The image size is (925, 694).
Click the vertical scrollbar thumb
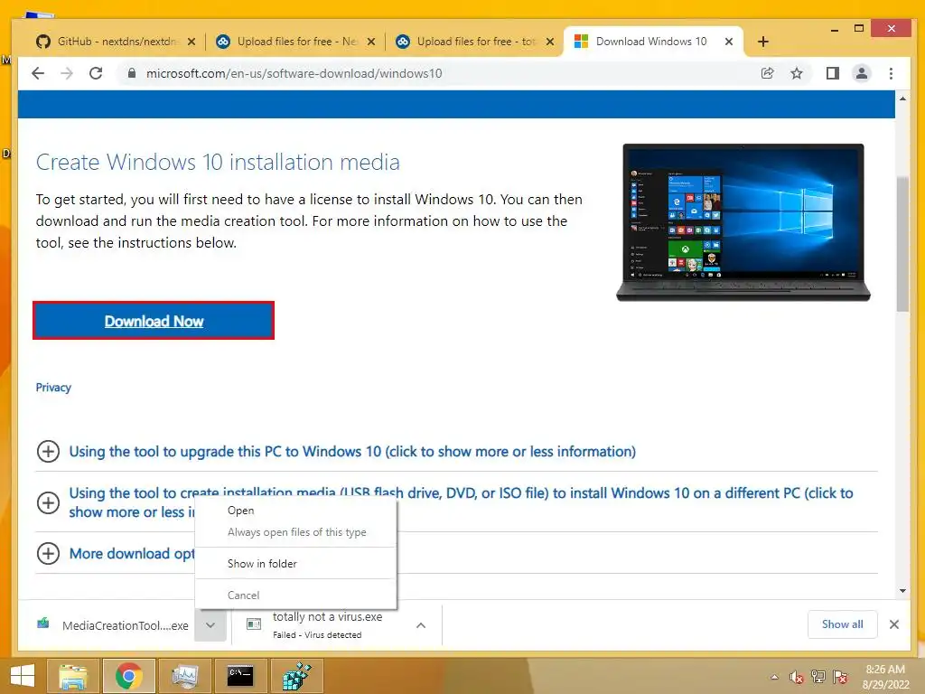902,243
